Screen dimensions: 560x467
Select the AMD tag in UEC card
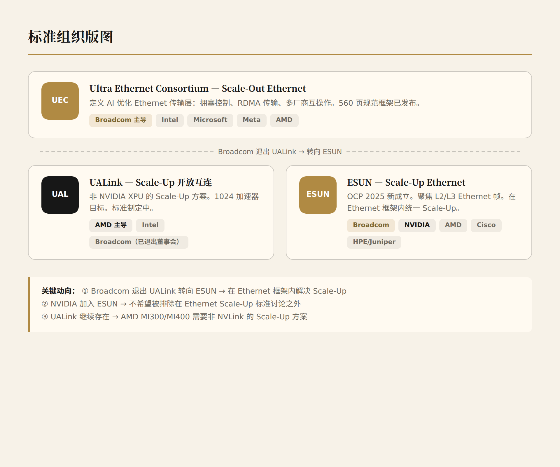coord(284,120)
